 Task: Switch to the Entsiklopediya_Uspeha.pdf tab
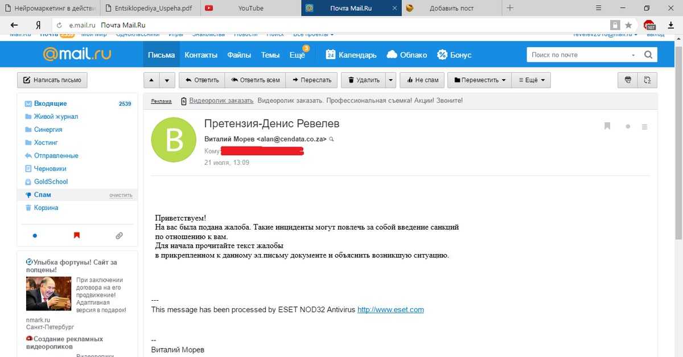(x=151, y=8)
